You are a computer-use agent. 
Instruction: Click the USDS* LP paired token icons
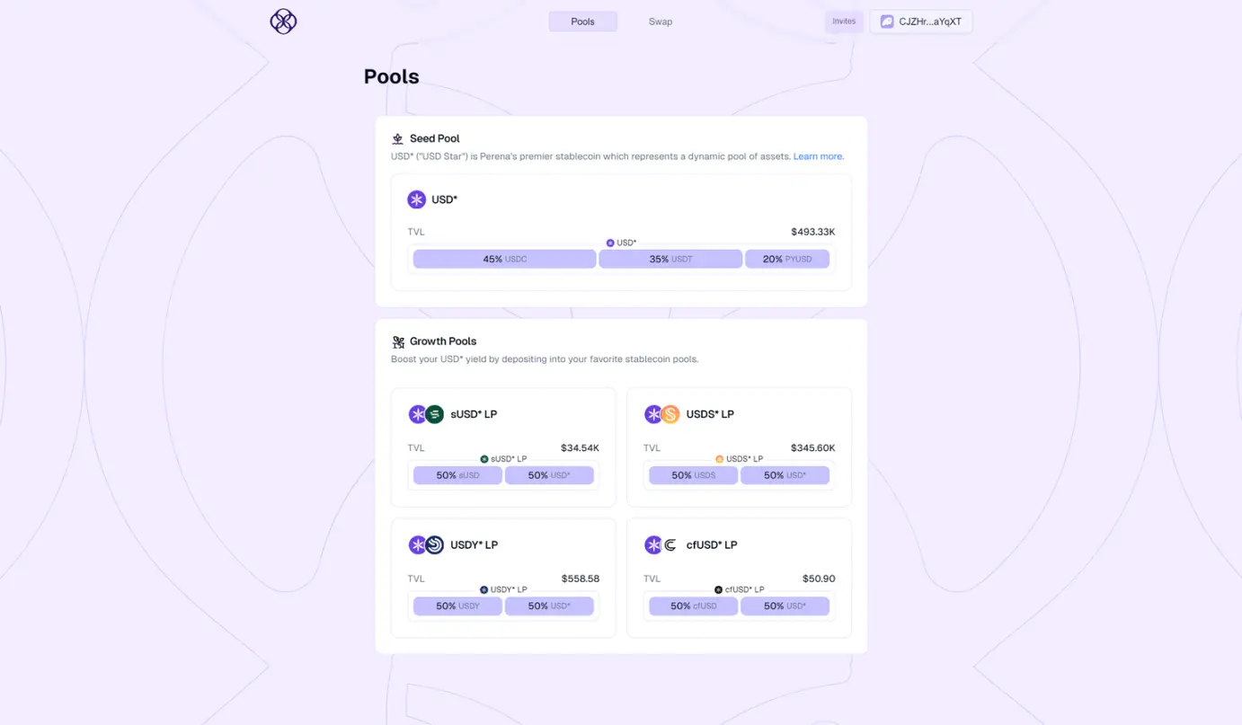[662, 414]
